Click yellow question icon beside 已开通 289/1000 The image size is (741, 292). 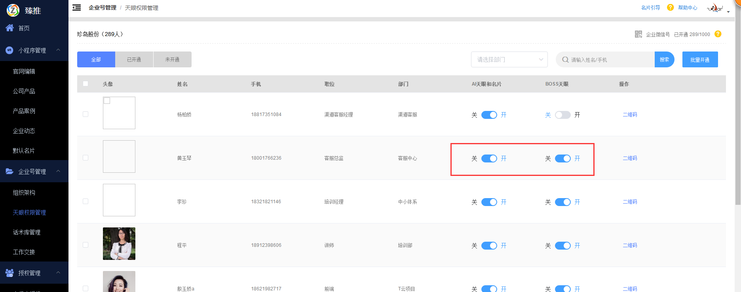(718, 34)
